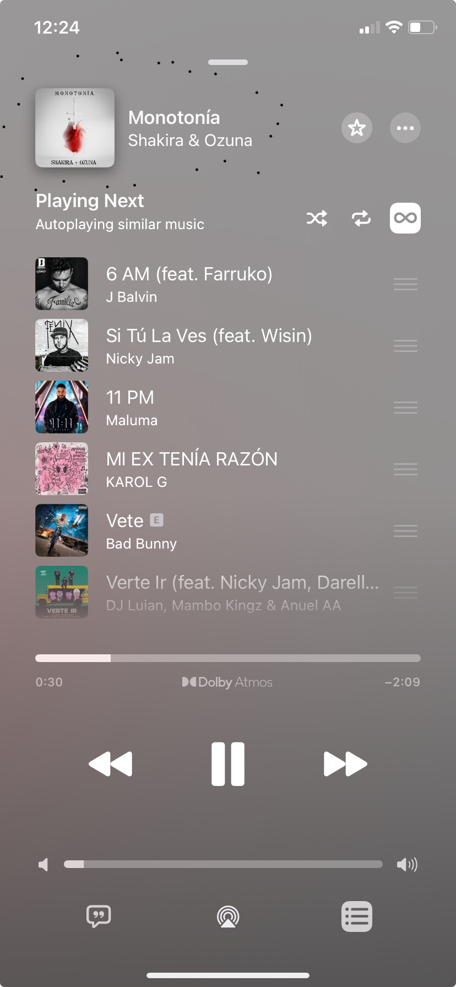
Task: Disable the infinity autoplay toggle
Action: point(405,218)
